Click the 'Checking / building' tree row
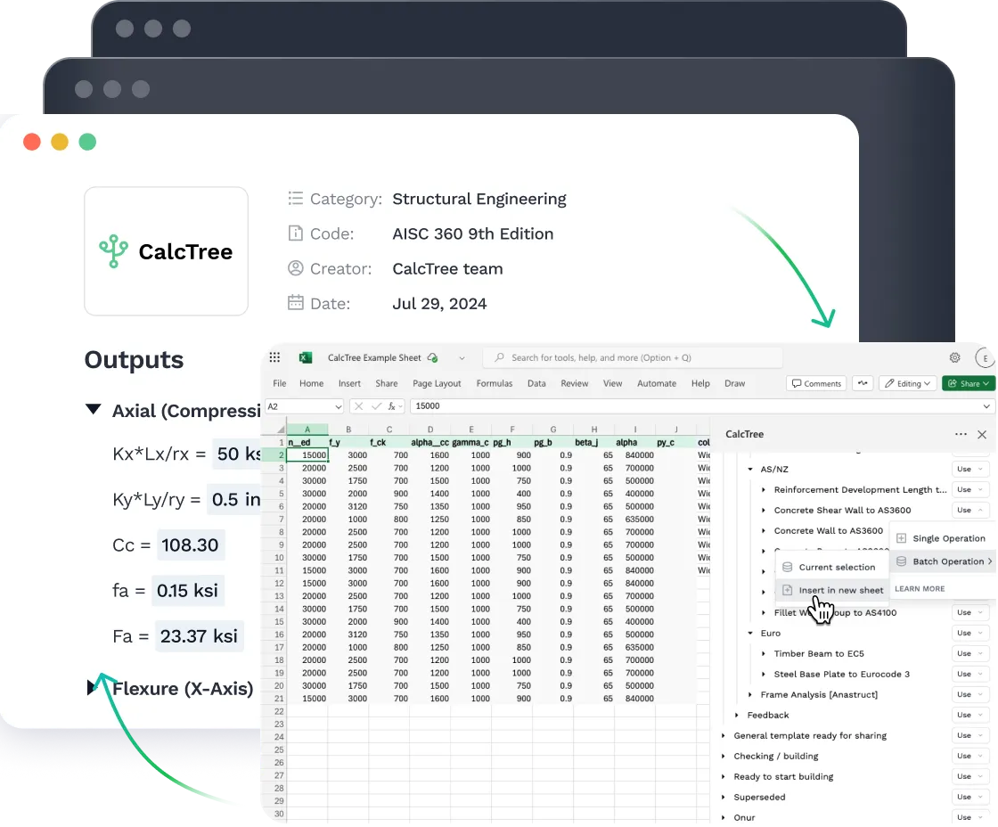This screenshot has width=998, height=827. (x=776, y=757)
